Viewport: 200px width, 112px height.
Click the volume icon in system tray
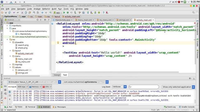pyautogui.click(x=176, y=2)
